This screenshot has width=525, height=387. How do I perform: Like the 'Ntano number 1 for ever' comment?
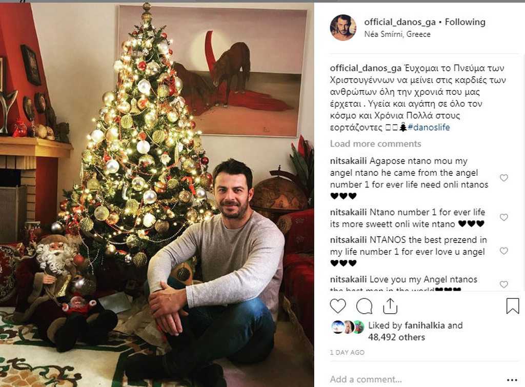[x=504, y=217]
